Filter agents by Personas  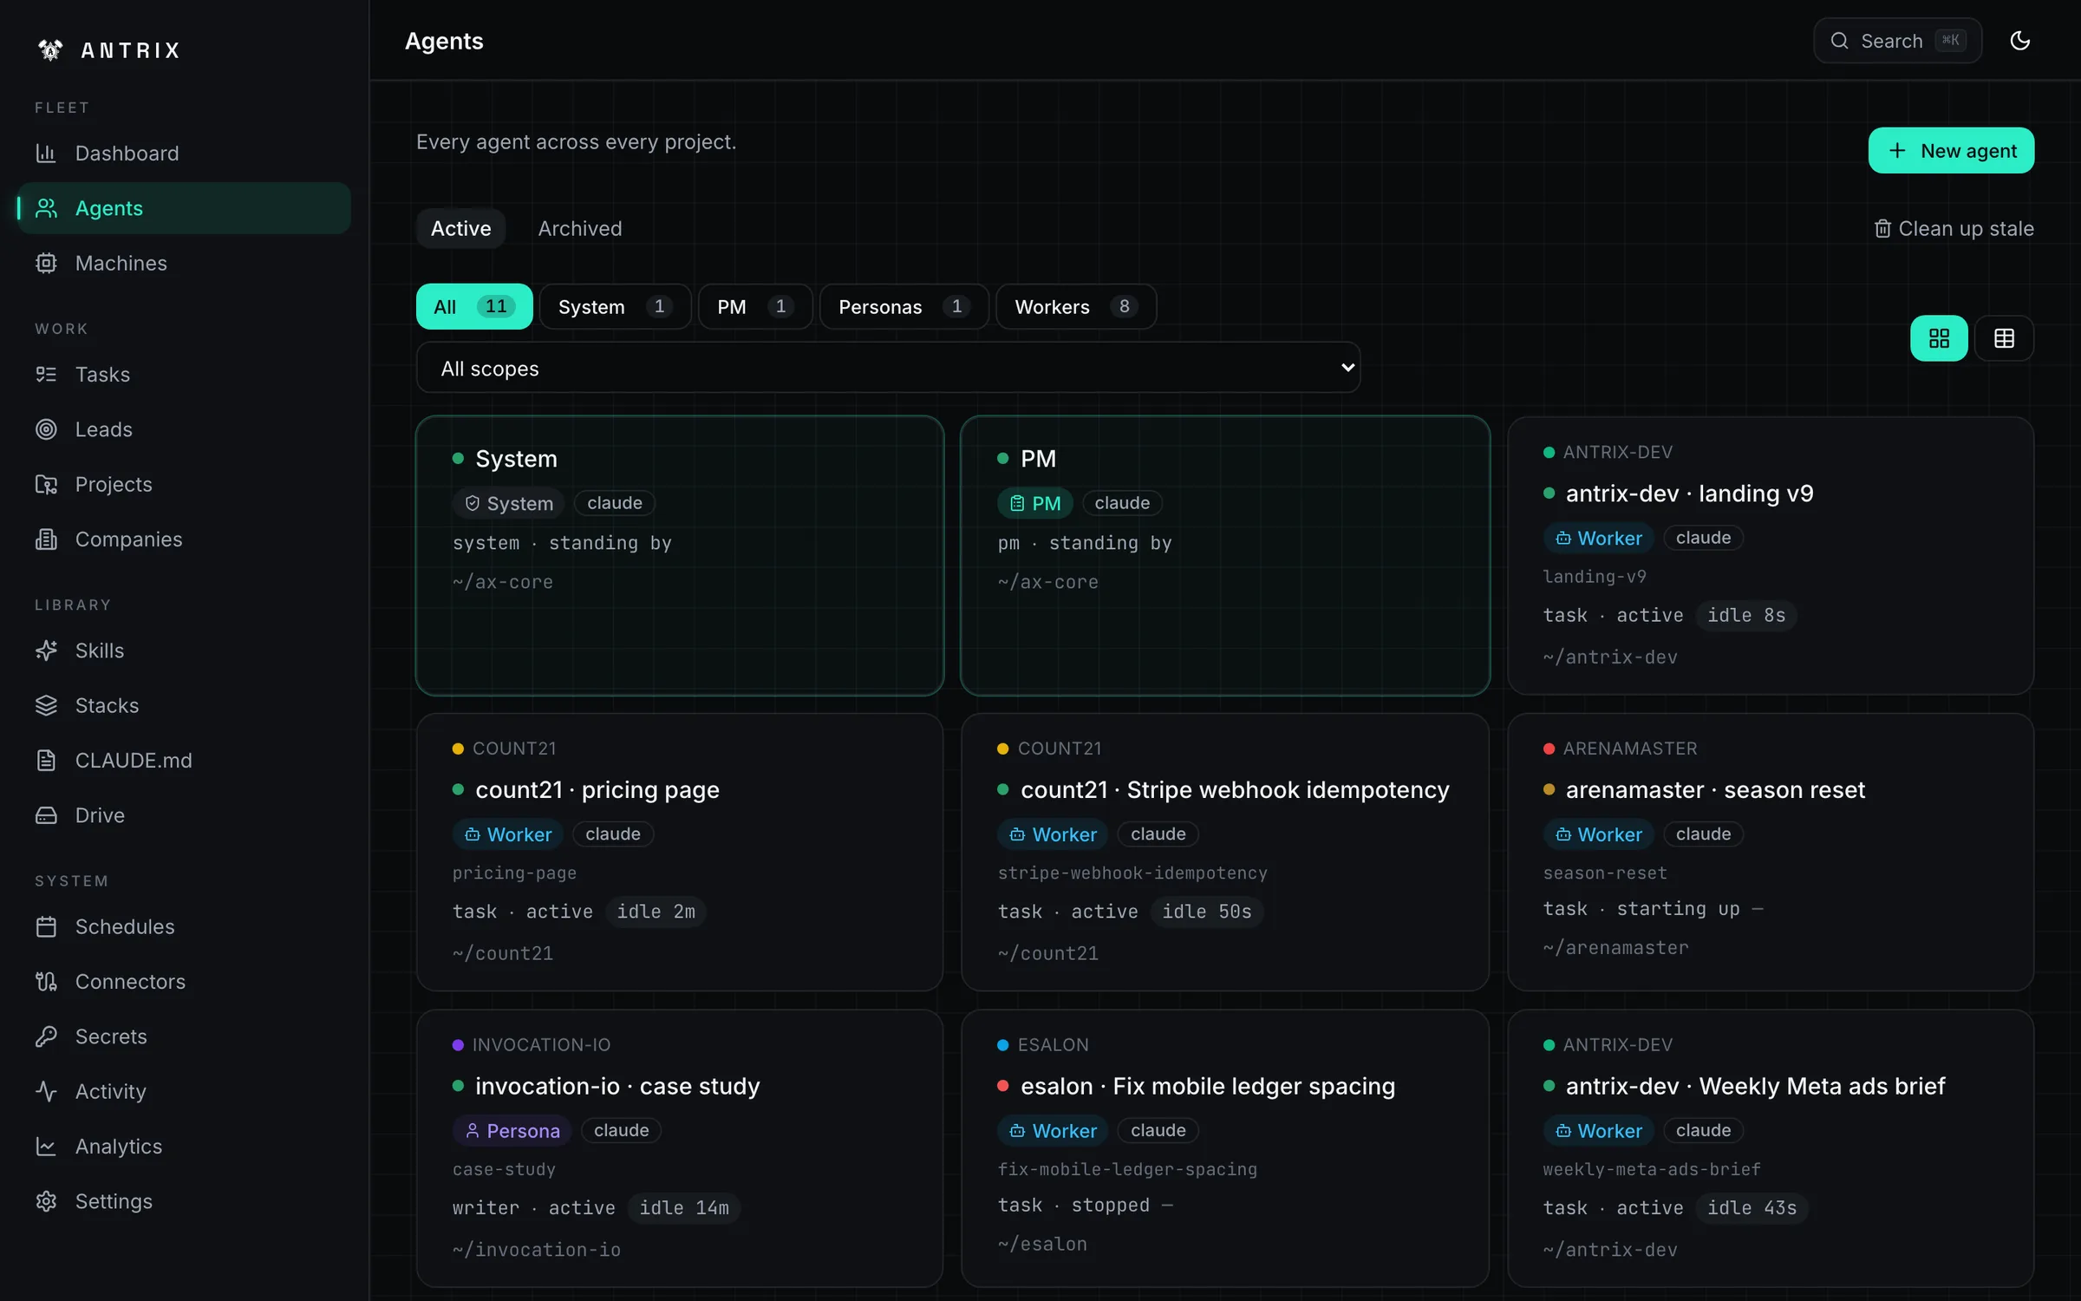(904, 306)
